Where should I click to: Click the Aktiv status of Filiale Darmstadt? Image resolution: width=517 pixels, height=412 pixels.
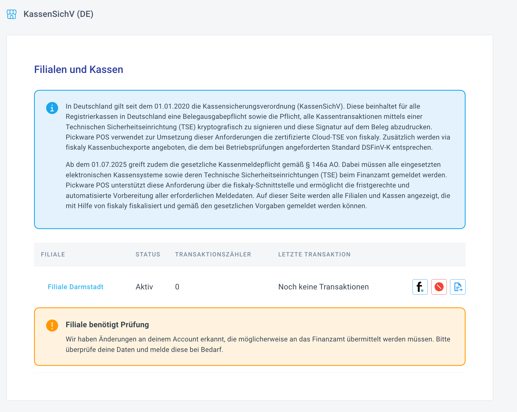click(144, 287)
